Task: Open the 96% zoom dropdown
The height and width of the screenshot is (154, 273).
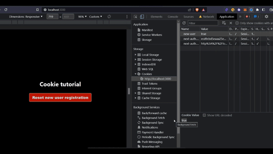Action: (x=82, y=17)
